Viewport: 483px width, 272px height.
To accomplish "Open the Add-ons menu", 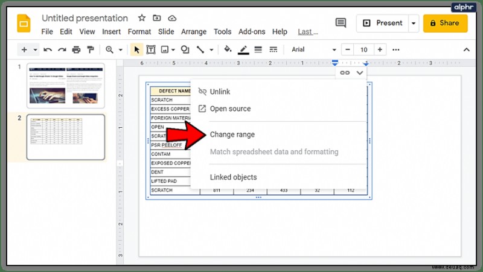I will [252, 32].
